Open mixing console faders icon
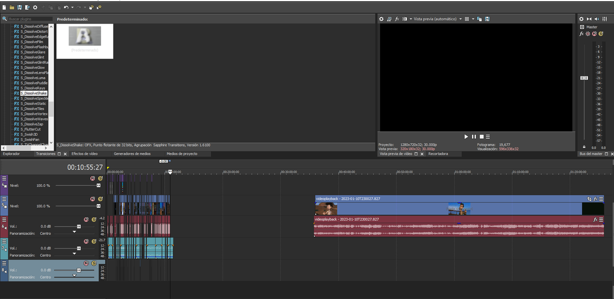614x299 pixels. [605, 19]
